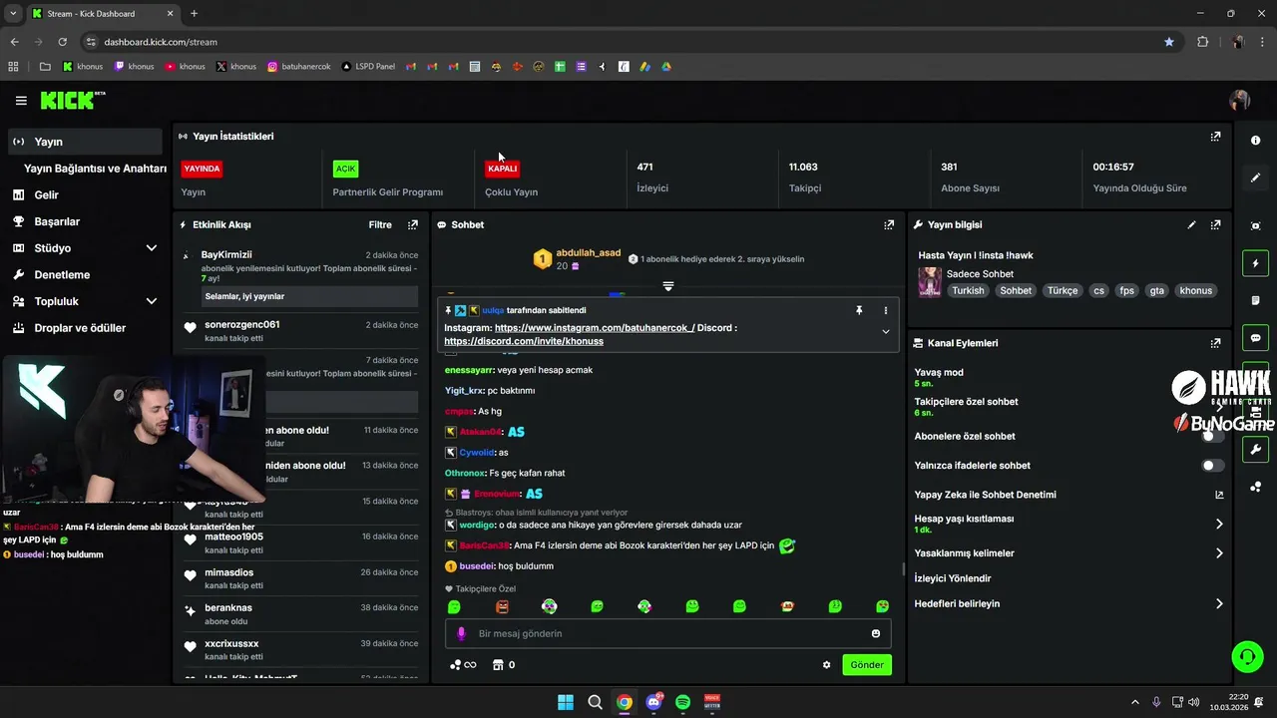Image resolution: width=1277 pixels, height=718 pixels.
Task: Click the green Gönder button
Action: (867, 665)
